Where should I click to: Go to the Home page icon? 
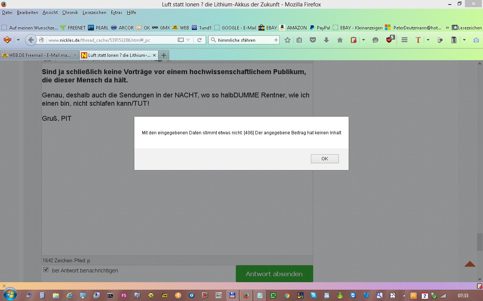[x=340, y=40]
